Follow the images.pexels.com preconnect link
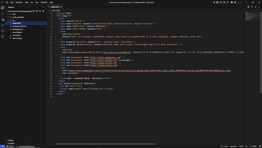The width and height of the screenshot is (262, 148). click(x=104, y=63)
